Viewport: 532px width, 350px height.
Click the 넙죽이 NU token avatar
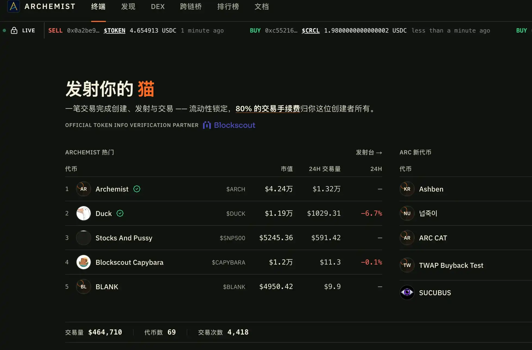pos(407,213)
